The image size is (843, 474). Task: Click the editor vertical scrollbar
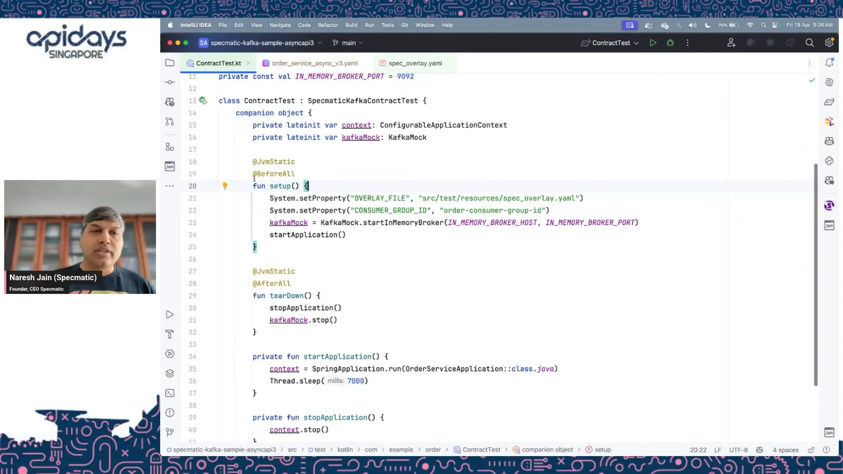coord(816,274)
